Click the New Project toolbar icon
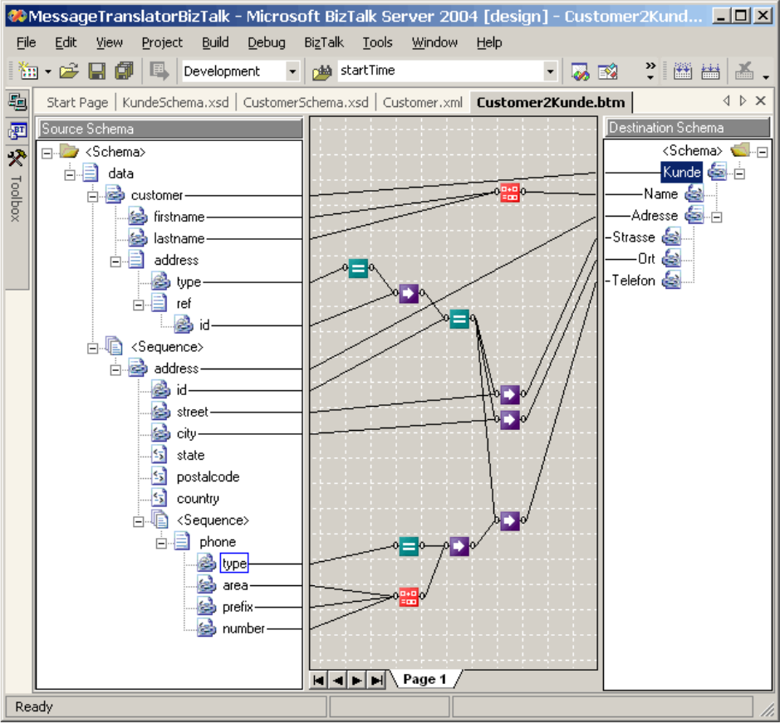Viewport: 780px width, 723px height. [x=28, y=71]
